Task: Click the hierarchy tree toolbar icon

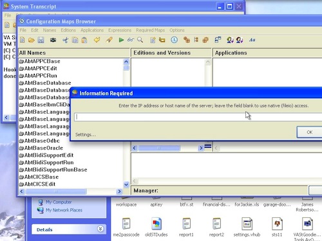Action: [x=196, y=40]
